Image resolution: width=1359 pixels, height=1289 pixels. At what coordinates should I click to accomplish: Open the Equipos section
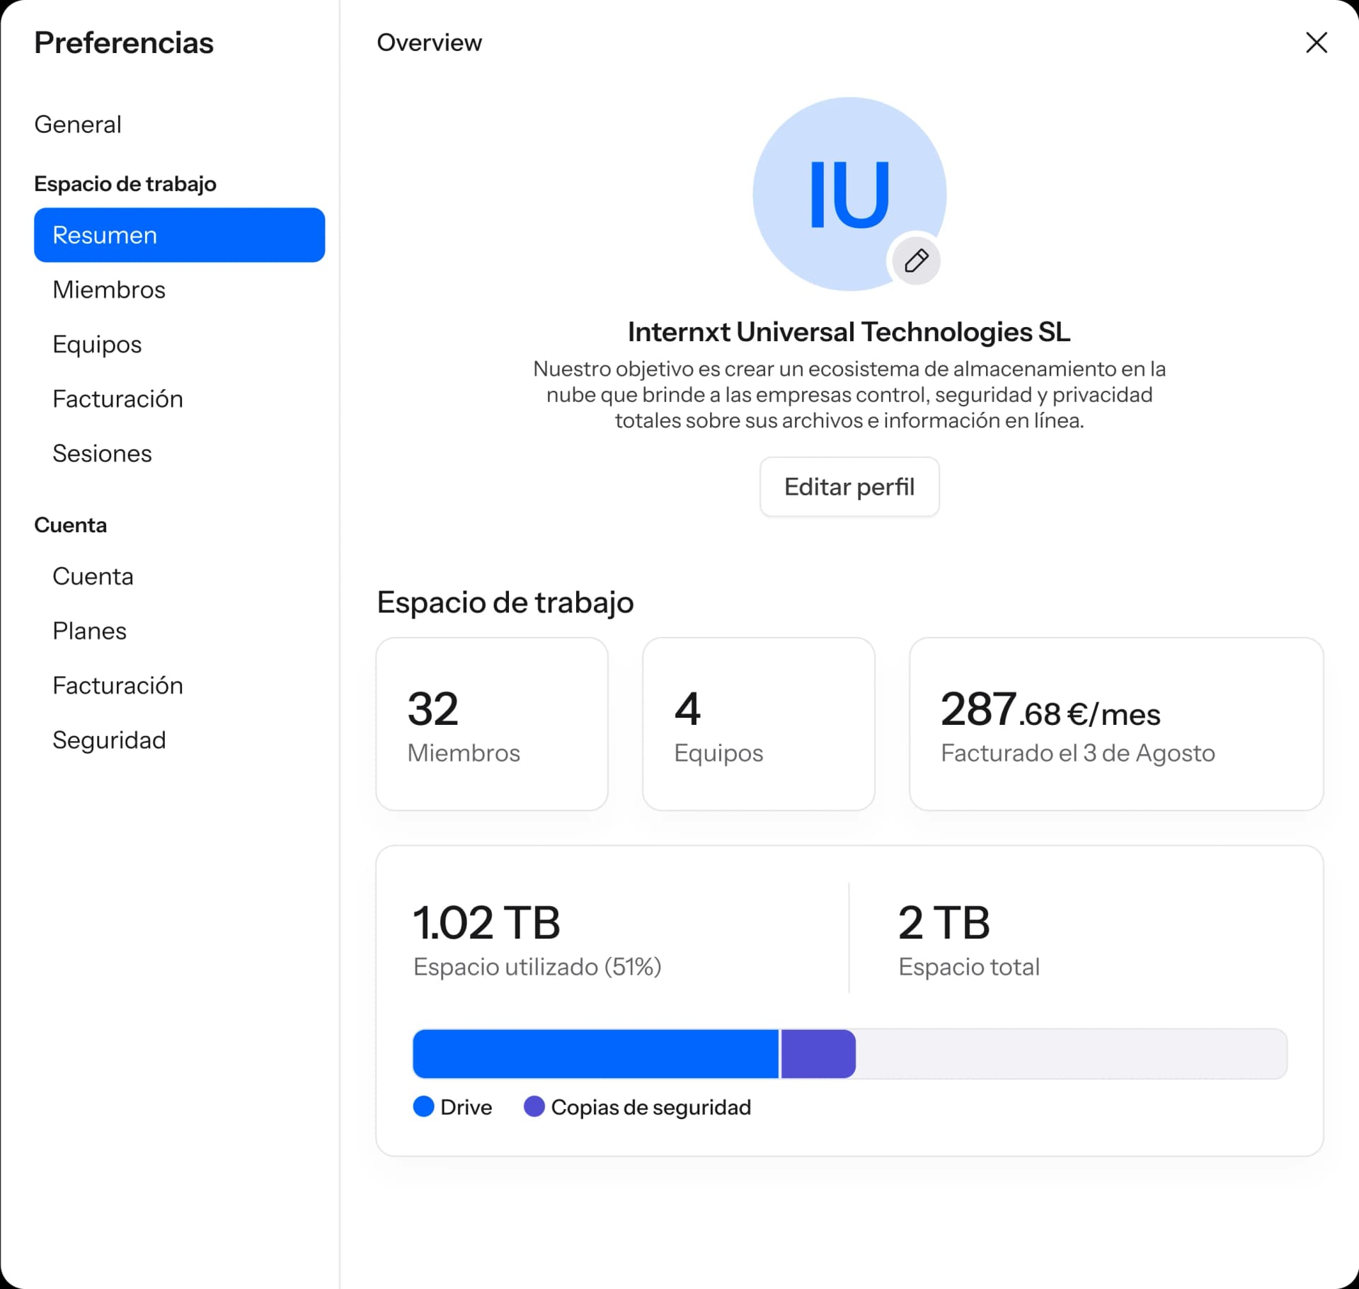(97, 344)
